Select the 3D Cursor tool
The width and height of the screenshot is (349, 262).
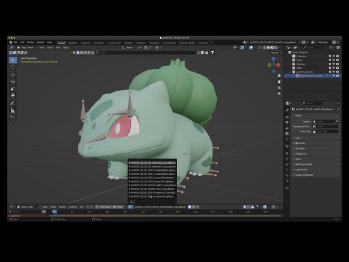click(x=13, y=67)
